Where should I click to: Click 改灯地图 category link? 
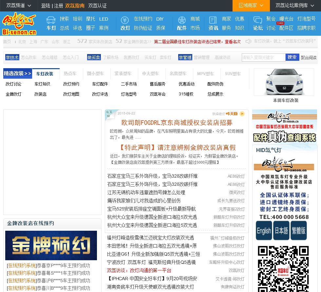pyautogui.click(x=71, y=94)
